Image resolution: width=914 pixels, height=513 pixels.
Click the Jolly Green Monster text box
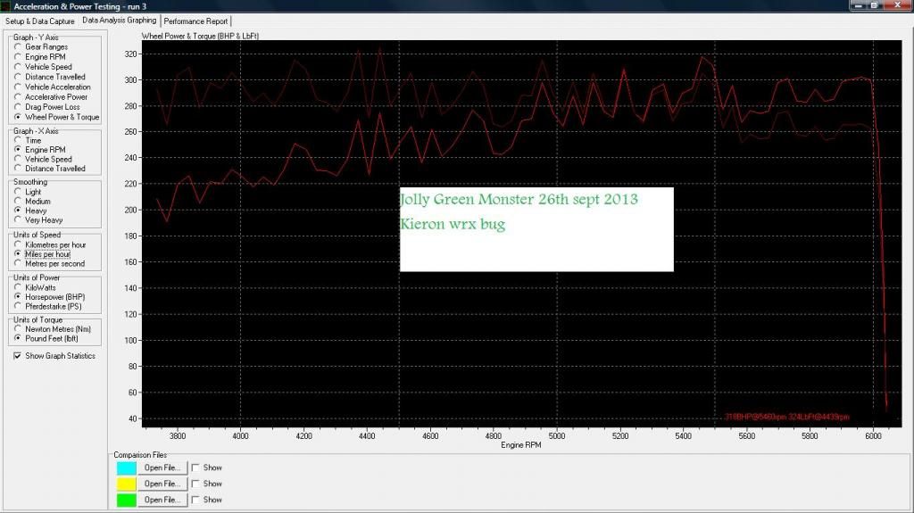(536, 229)
